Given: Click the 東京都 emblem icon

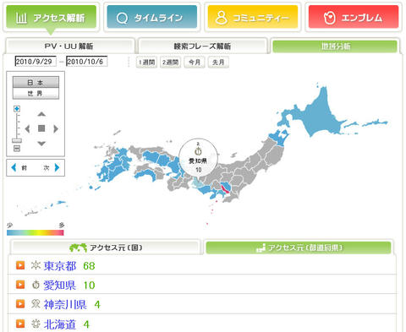Looking at the screenshot, I should (x=36, y=265).
